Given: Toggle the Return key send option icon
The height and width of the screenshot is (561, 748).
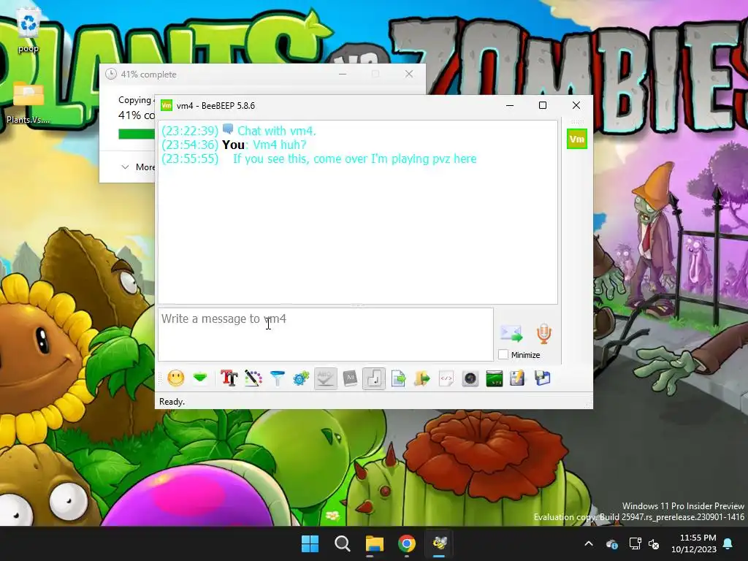Looking at the screenshot, I should click(374, 378).
